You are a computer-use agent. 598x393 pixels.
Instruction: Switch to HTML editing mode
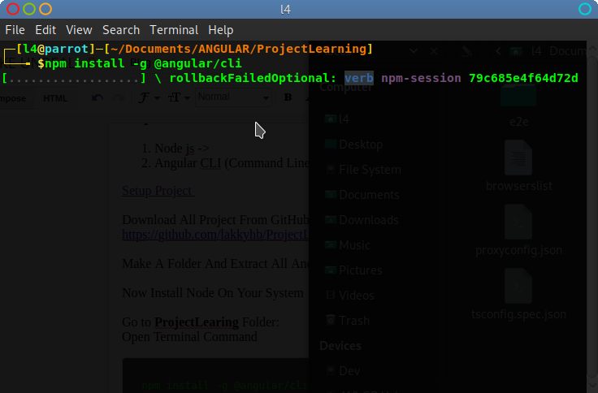click(55, 98)
